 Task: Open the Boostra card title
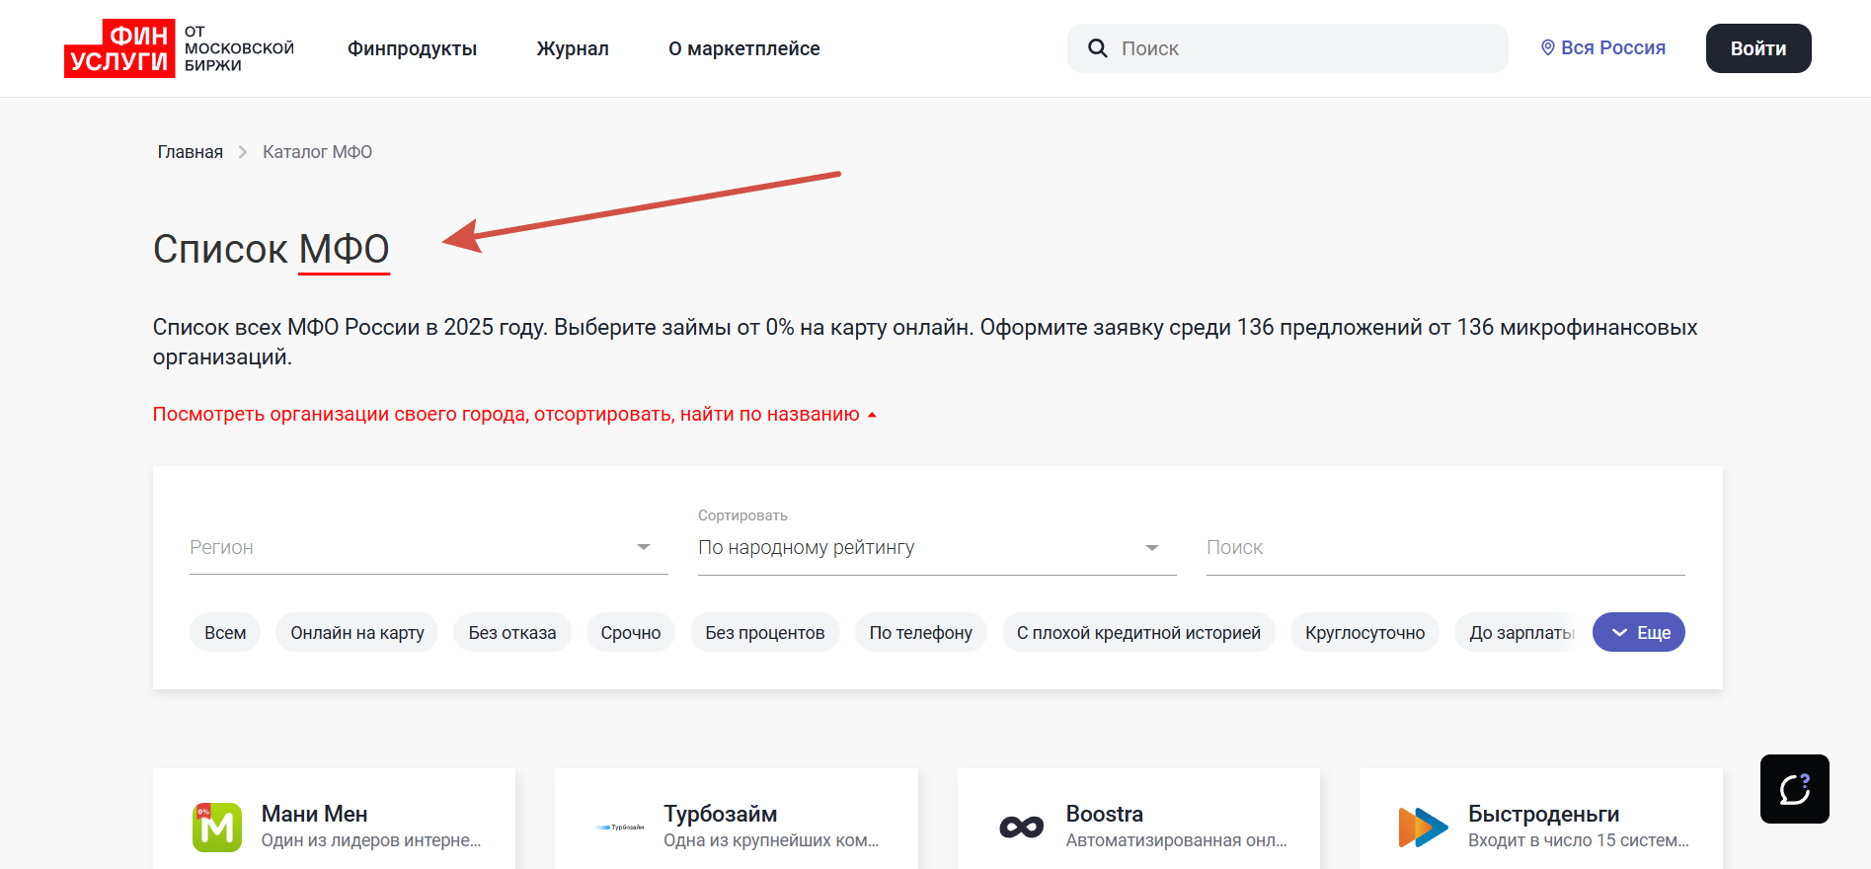[1104, 814]
